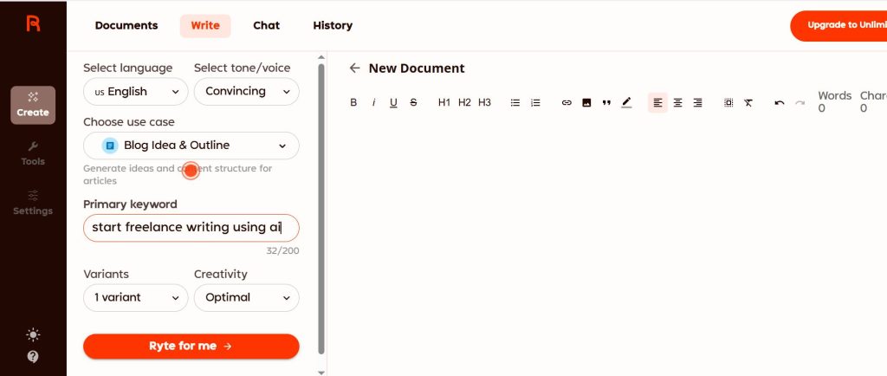The height and width of the screenshot is (376, 887).
Task: Center align the text
Action: (677, 102)
